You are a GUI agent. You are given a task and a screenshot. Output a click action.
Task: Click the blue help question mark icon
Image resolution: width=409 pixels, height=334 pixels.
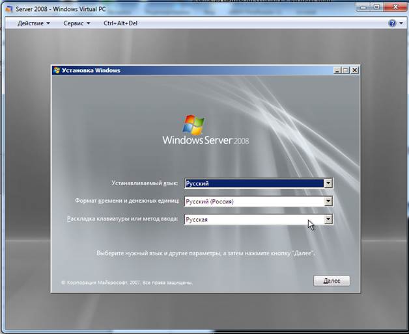pos(392,23)
